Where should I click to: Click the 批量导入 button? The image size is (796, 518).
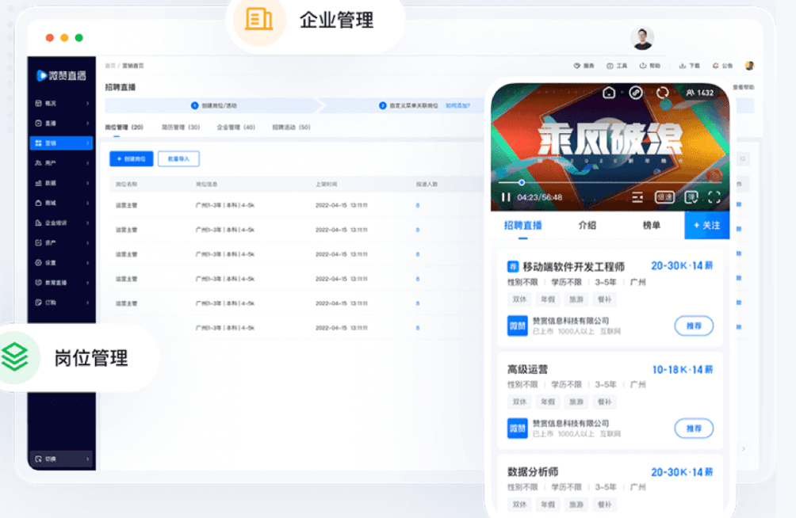click(x=178, y=158)
